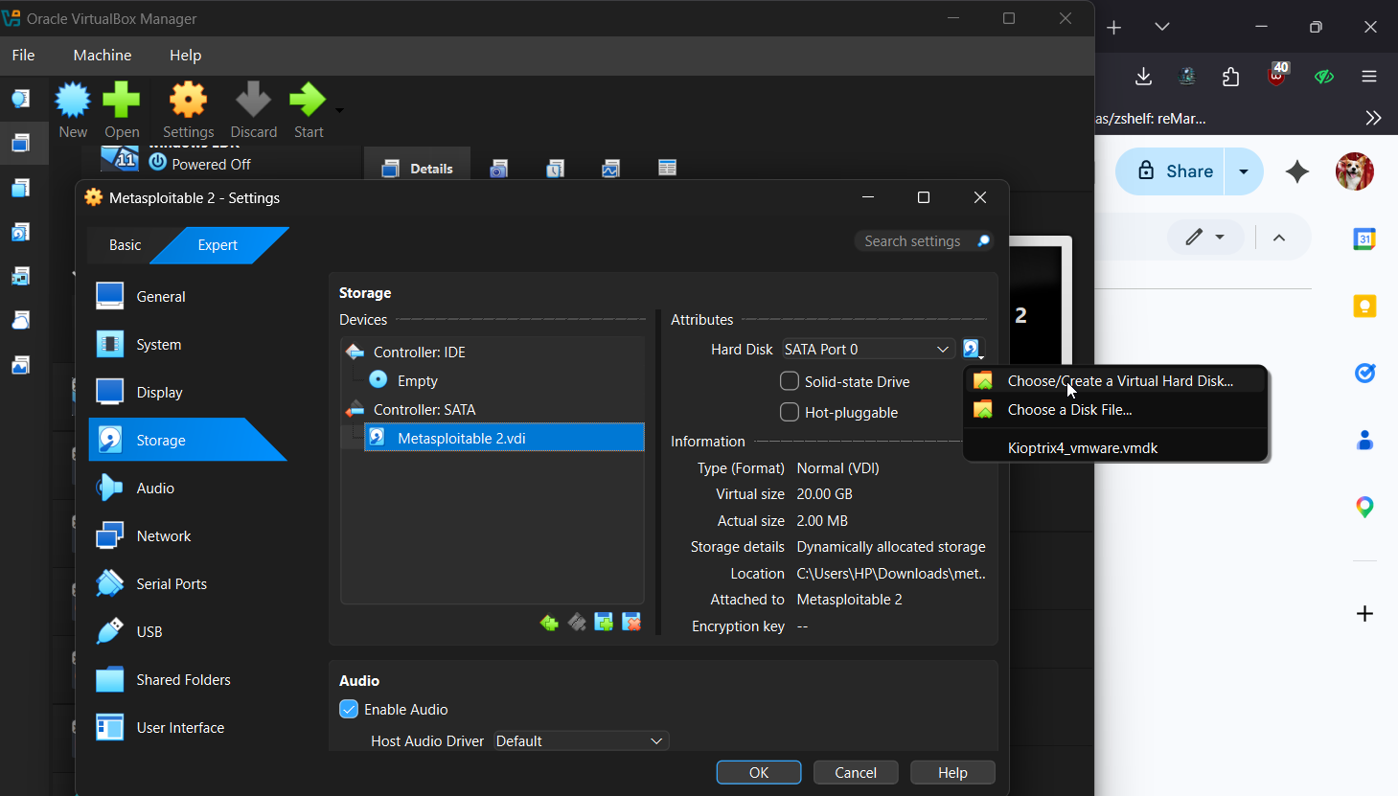Uncheck the Enable Audio checkbox

pos(349,710)
